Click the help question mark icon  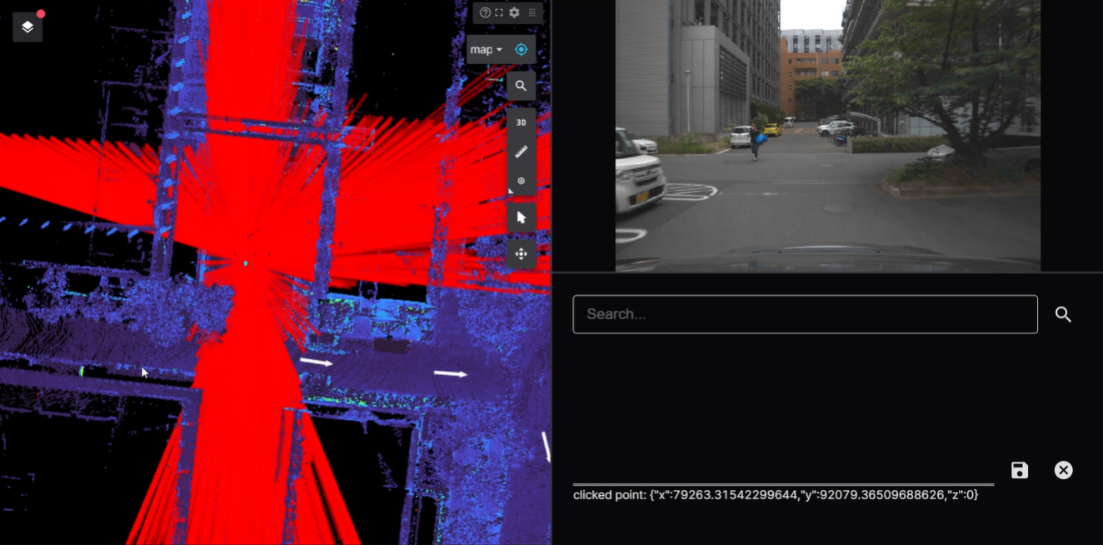(485, 12)
